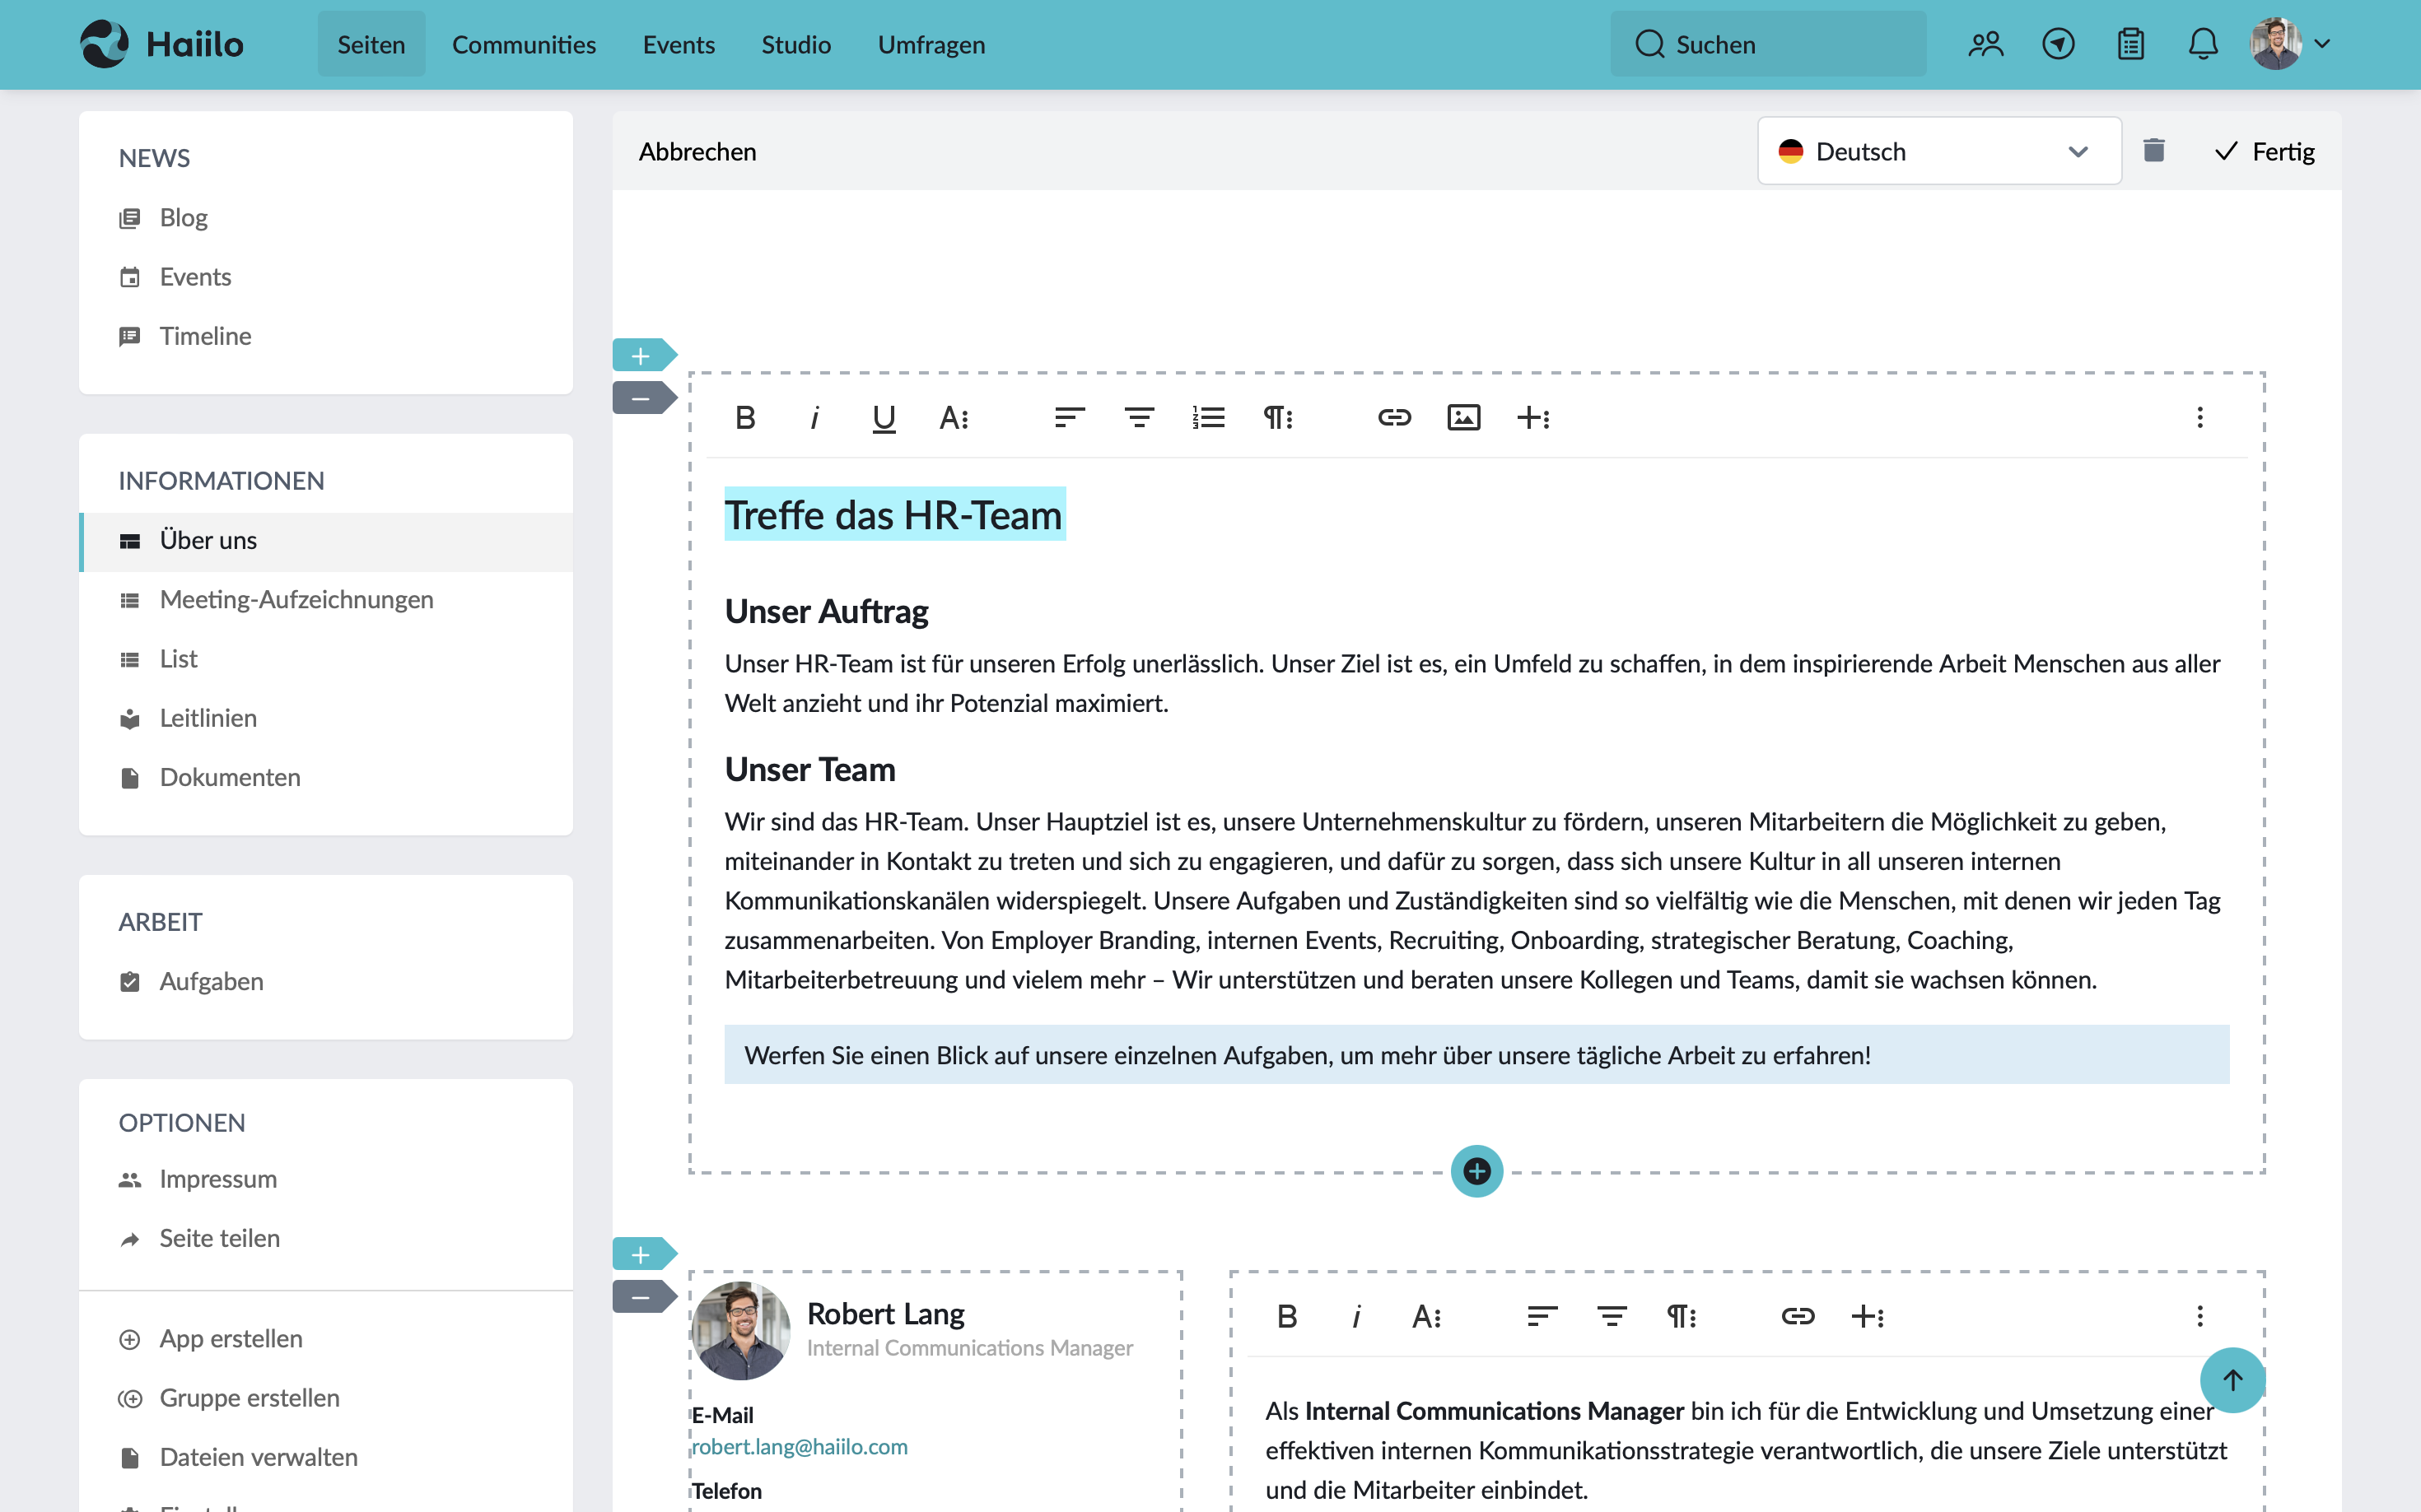Viewport: 2421px width, 1512px height.
Task: Insert numbered list in HR-Team editor
Action: (x=1209, y=417)
